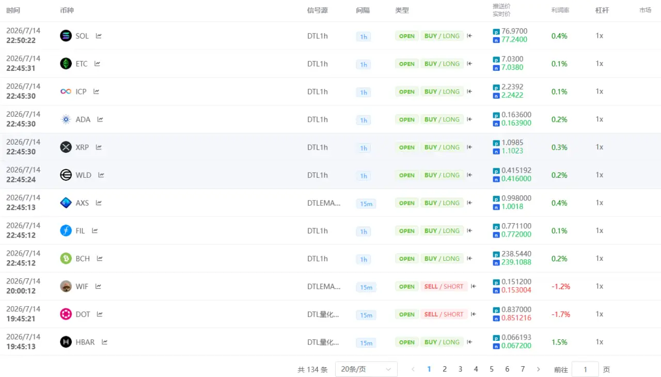Click the 利润率 column header
Screen dimensions: 661x377
pos(560,10)
